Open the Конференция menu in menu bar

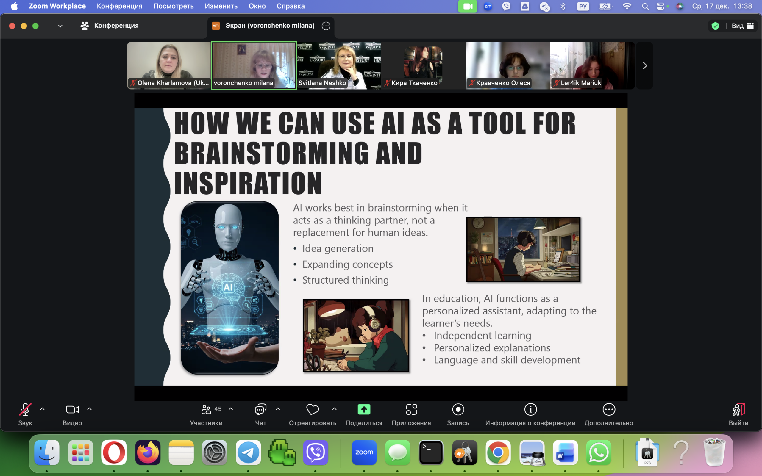point(119,6)
